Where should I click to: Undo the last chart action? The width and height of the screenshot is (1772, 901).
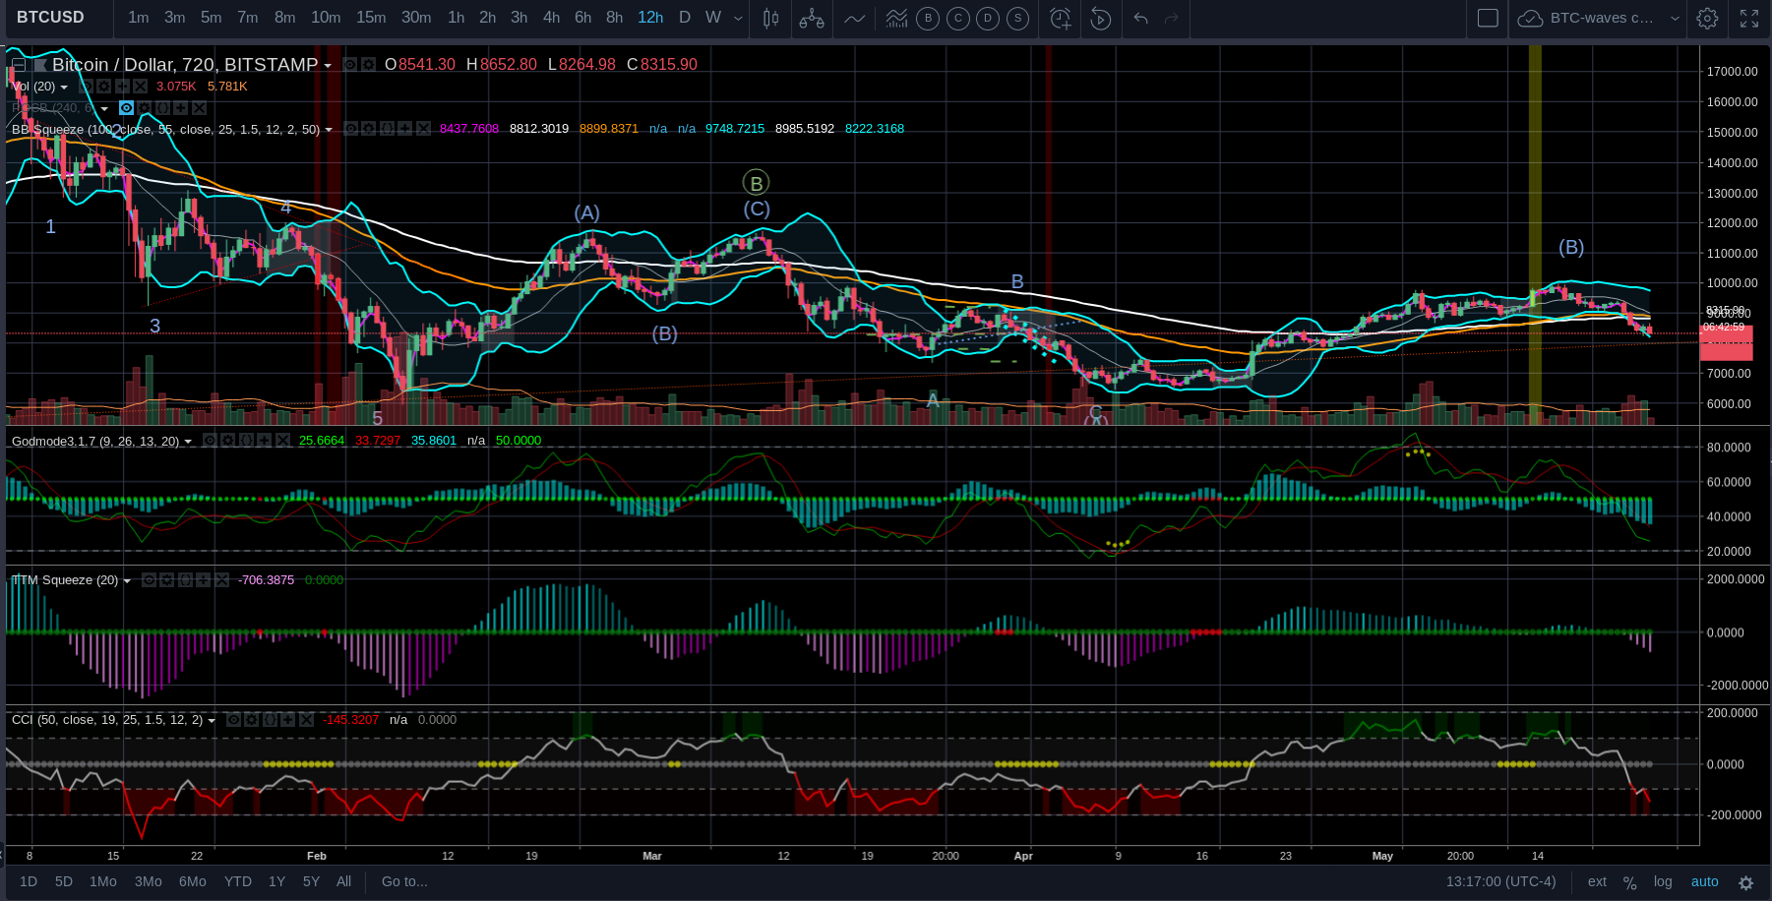(1141, 18)
